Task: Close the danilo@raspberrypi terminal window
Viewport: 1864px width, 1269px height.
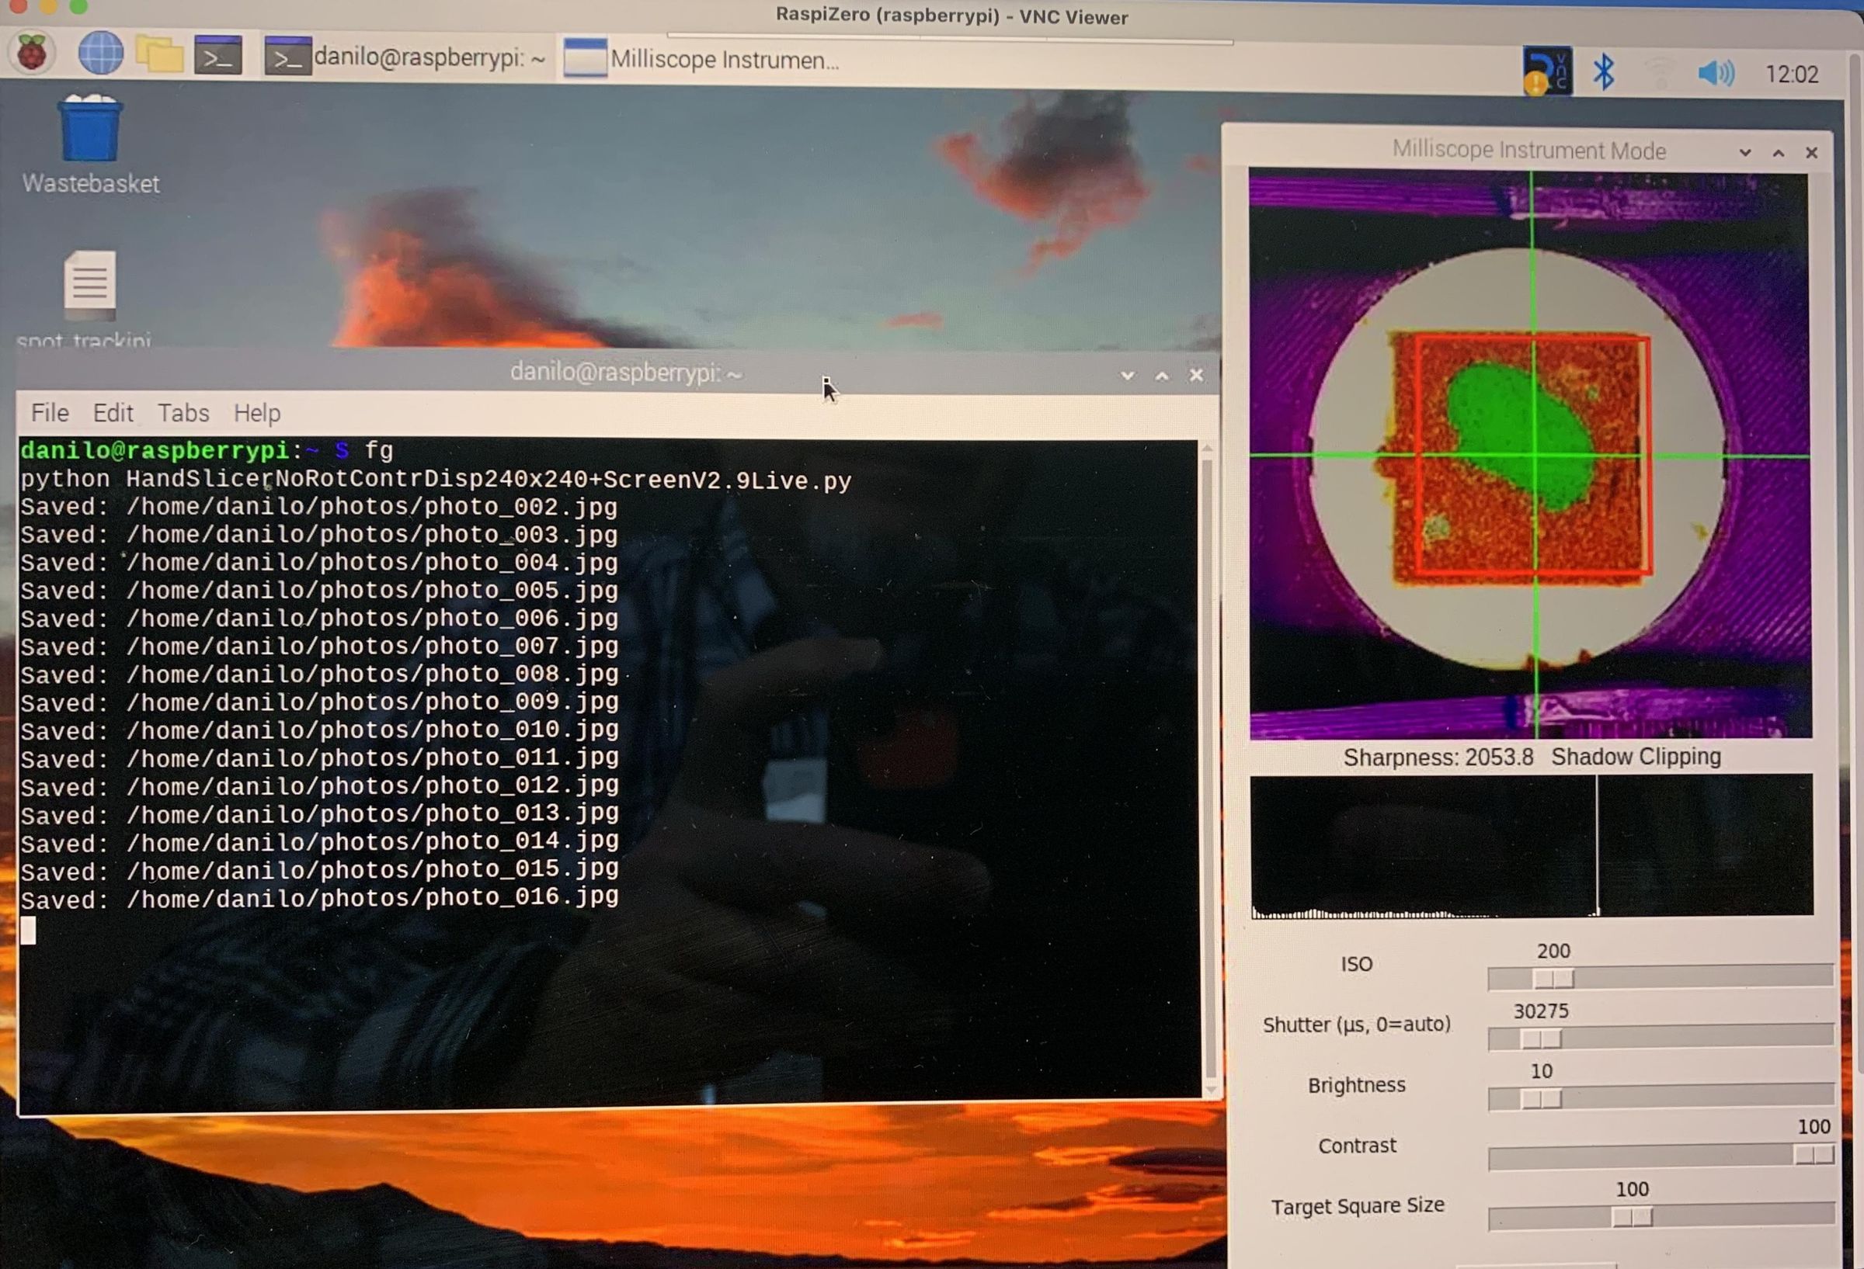Action: coord(1196,375)
